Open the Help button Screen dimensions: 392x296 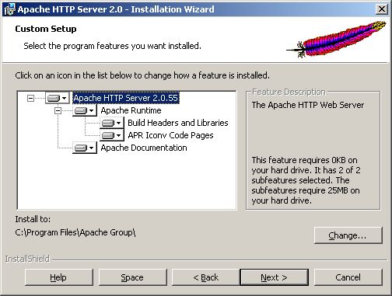coord(59,277)
